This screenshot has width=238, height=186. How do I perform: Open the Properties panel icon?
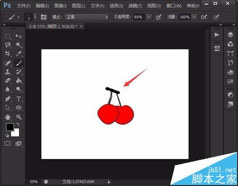pos(217,48)
